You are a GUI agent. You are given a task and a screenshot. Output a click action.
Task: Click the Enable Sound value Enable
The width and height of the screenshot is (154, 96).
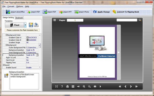point(29,68)
